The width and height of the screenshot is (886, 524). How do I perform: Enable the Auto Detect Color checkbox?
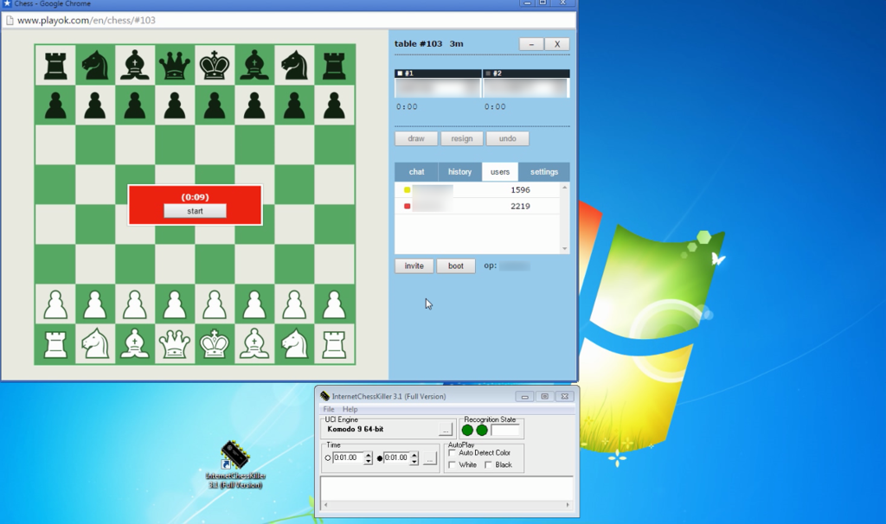[452, 453]
